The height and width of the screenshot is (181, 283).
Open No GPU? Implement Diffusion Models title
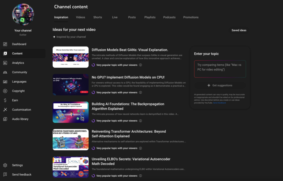pos(128,77)
